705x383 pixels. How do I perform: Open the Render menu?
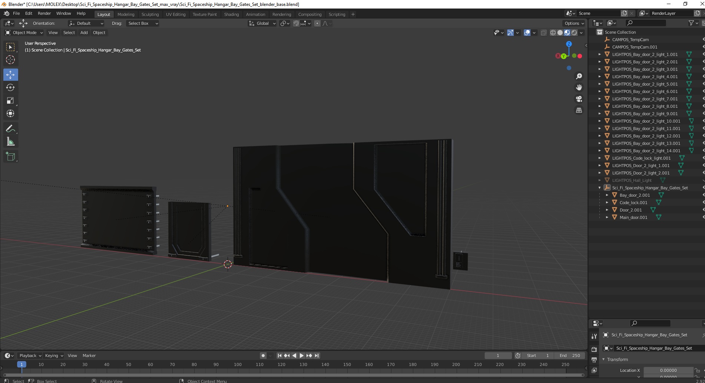[44, 13]
